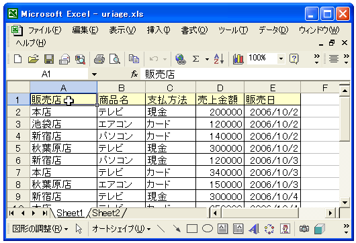Click the camera icon on drawing toolbar

point(304,229)
